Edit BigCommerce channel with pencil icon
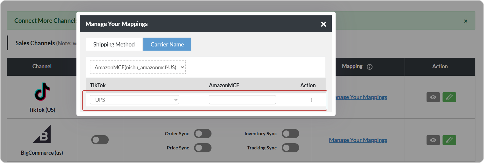Viewport: 484px width, 163px height. click(449, 140)
